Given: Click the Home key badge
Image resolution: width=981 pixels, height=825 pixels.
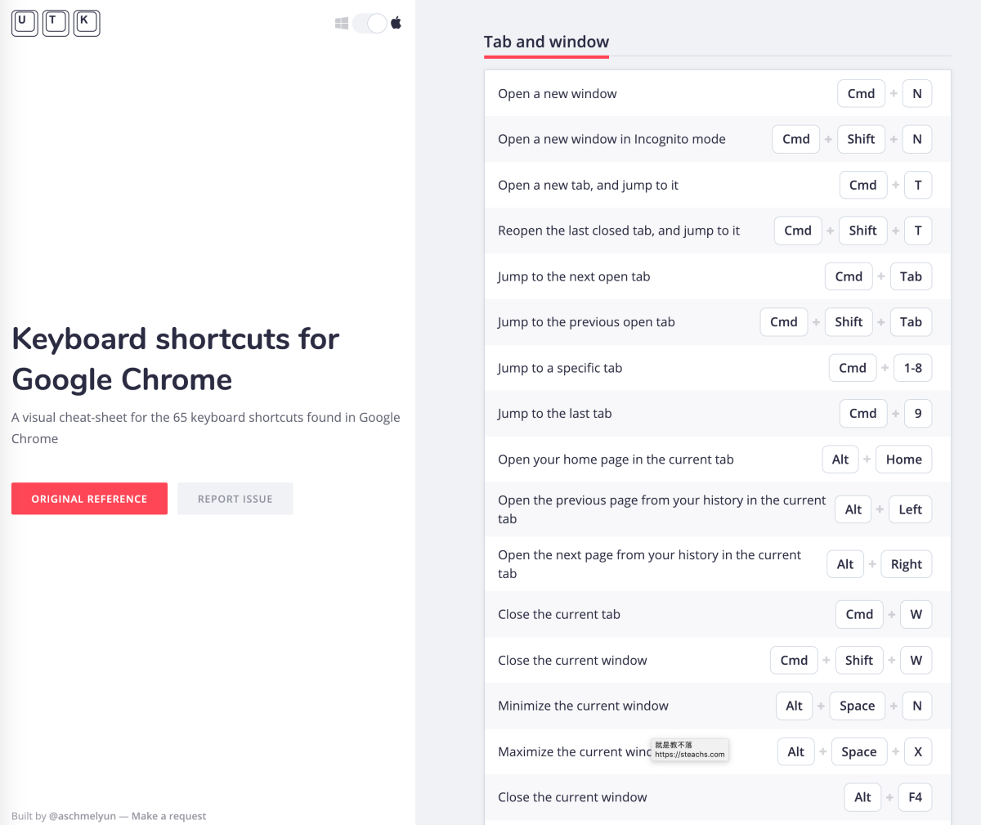Looking at the screenshot, I should 903,460.
